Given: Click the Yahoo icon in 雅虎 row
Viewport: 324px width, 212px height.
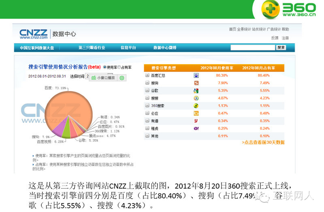Looking at the screenshot, I should pyautogui.click(x=196, y=128).
